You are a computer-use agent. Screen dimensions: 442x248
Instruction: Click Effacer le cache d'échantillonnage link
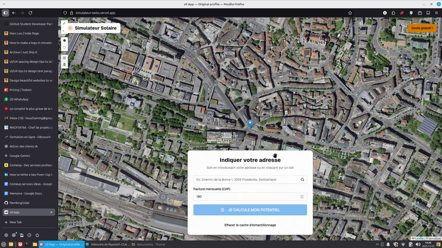(x=250, y=225)
